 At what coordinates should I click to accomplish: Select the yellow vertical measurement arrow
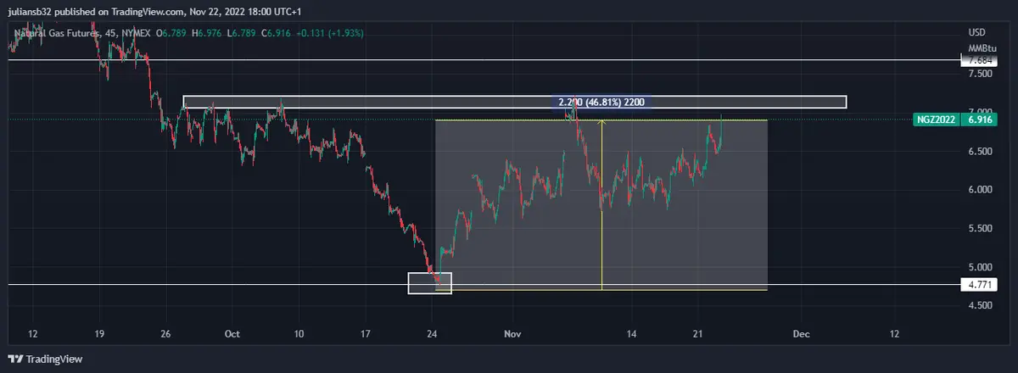[x=601, y=203]
